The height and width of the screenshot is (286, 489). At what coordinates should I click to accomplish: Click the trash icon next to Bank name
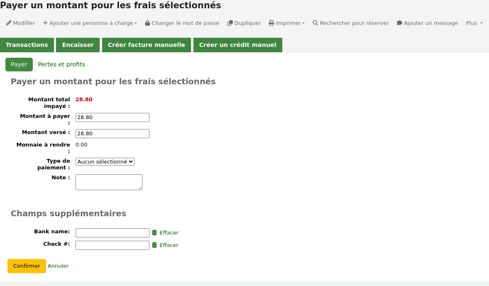[154, 233]
